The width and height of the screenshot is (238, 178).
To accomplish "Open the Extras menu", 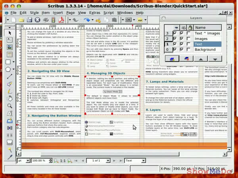I will click(x=94, y=13).
